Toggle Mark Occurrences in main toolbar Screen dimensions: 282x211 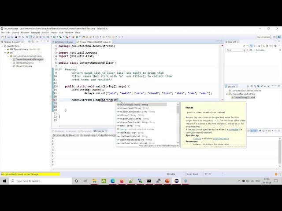(x=30, y=37)
